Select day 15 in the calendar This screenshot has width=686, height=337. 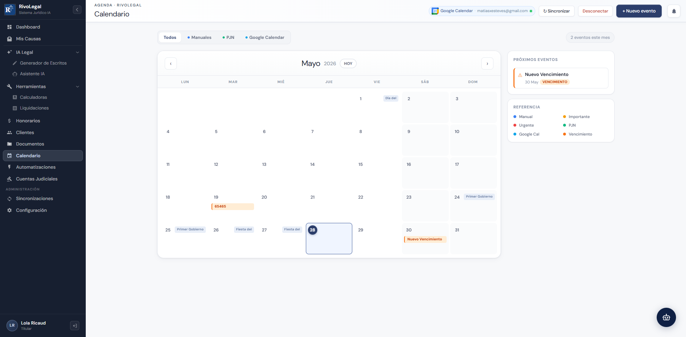point(377,173)
